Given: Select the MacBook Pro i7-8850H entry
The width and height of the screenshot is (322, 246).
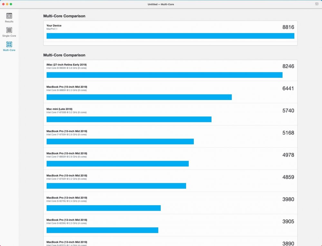Looking at the screenshot, I should (170, 159).
